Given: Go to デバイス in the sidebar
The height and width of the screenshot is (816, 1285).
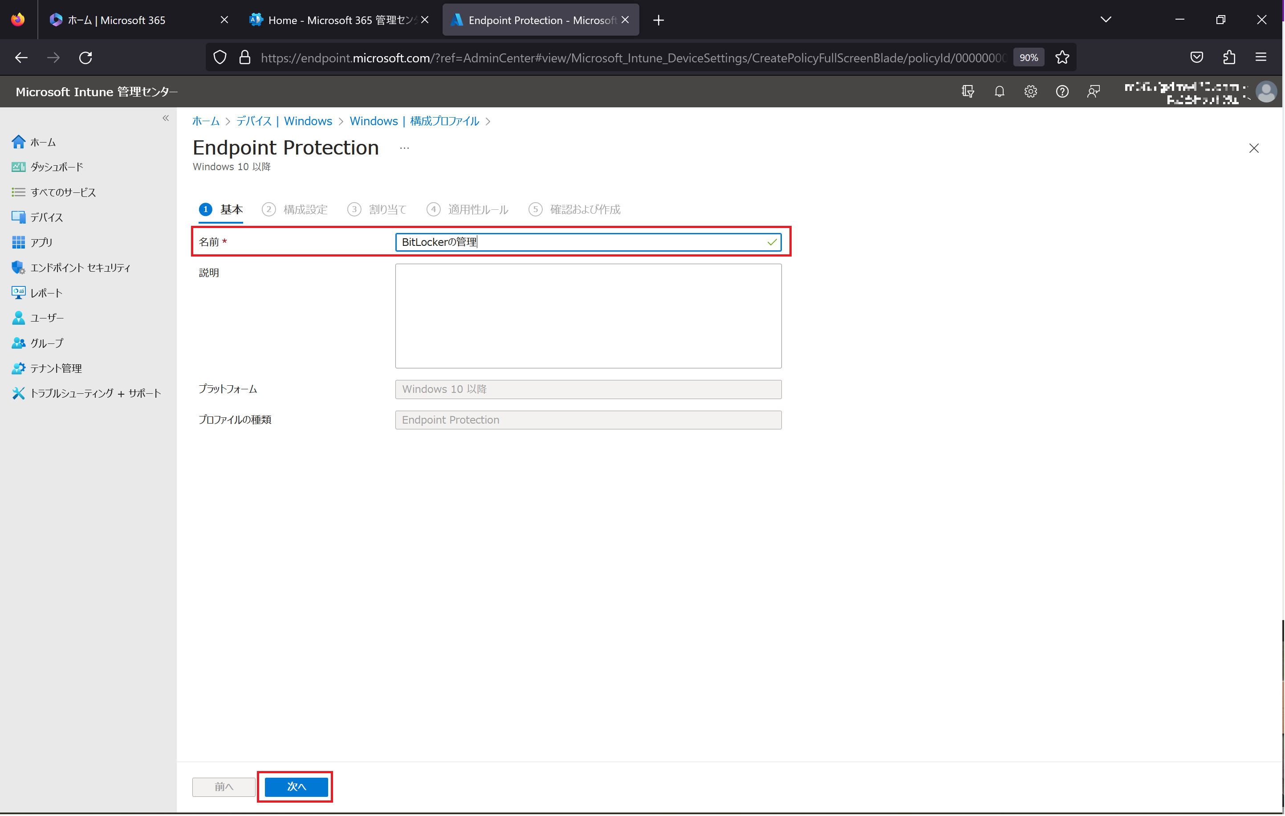Looking at the screenshot, I should (x=37, y=217).
